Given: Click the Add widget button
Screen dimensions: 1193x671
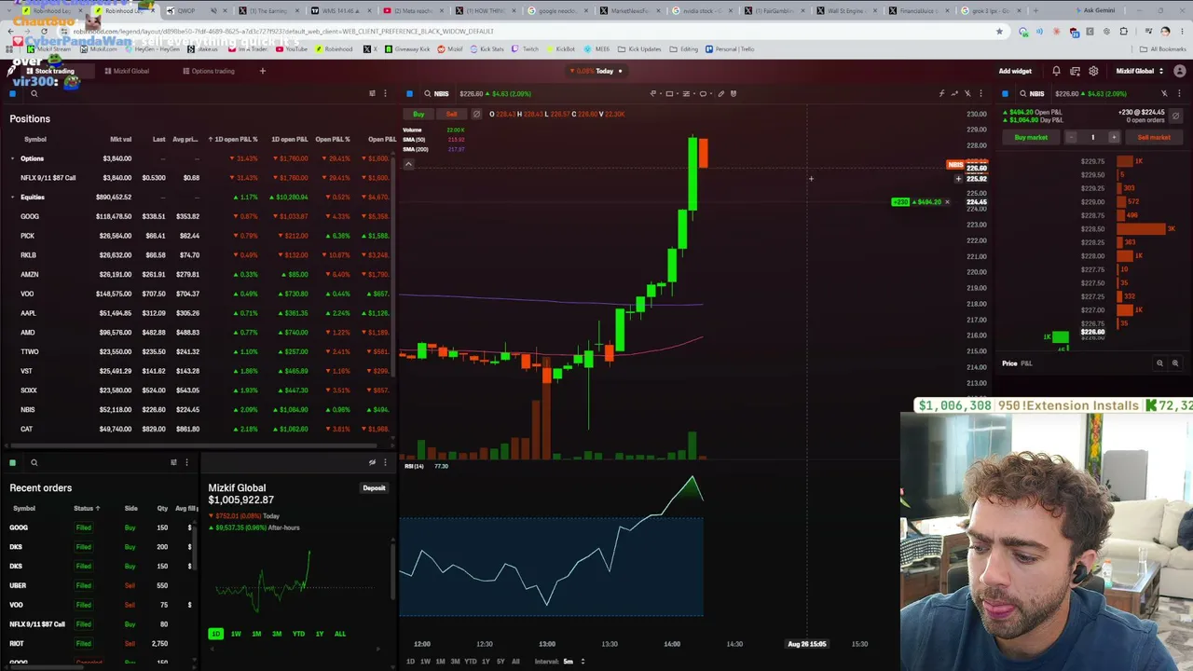Looking at the screenshot, I should 1015,71.
